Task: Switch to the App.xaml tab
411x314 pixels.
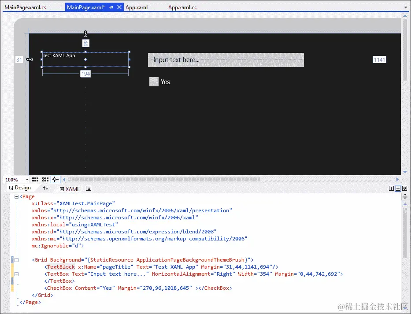Action: 137,7
